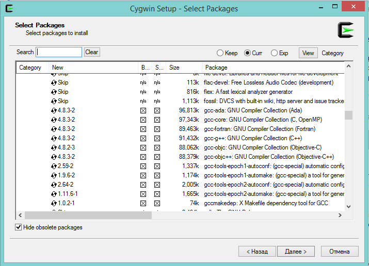Toggle binary checkbox for gcc-g++ package
Viewport: 369px width, 266px height.
[143, 138]
